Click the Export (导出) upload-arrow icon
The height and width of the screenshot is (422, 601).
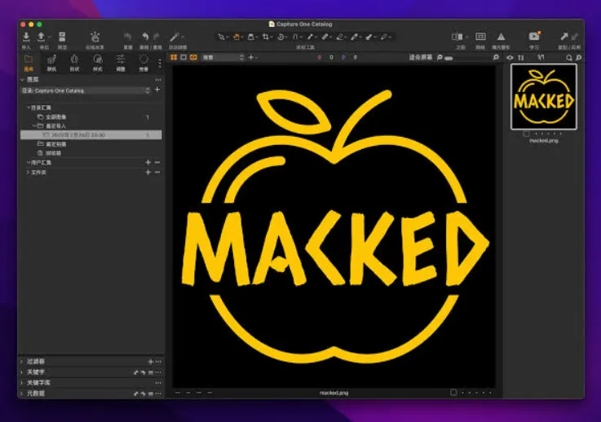pos(41,37)
